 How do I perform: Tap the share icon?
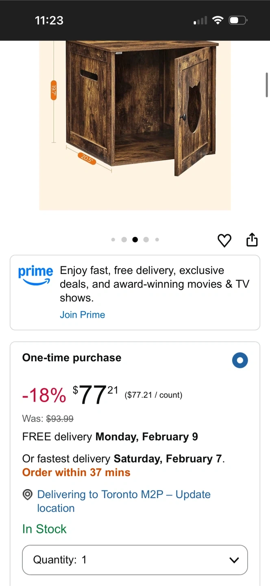[x=252, y=240]
